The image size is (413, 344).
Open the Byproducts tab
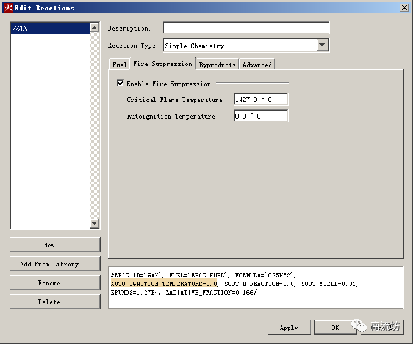tap(218, 65)
